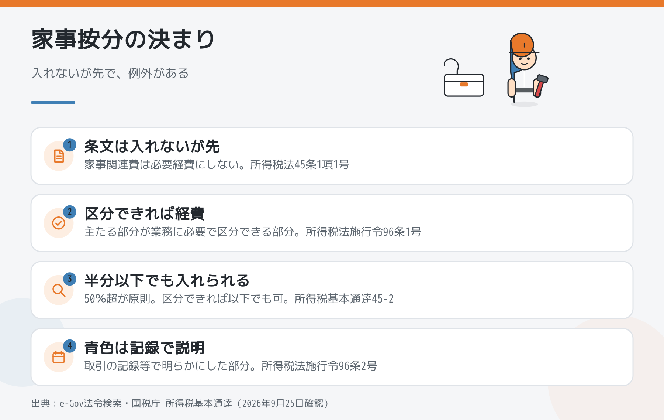This screenshot has width=664, height=420.
Task: Click the magnifier icon beside 半分以下でも入れられる
Action: pyautogui.click(x=59, y=290)
